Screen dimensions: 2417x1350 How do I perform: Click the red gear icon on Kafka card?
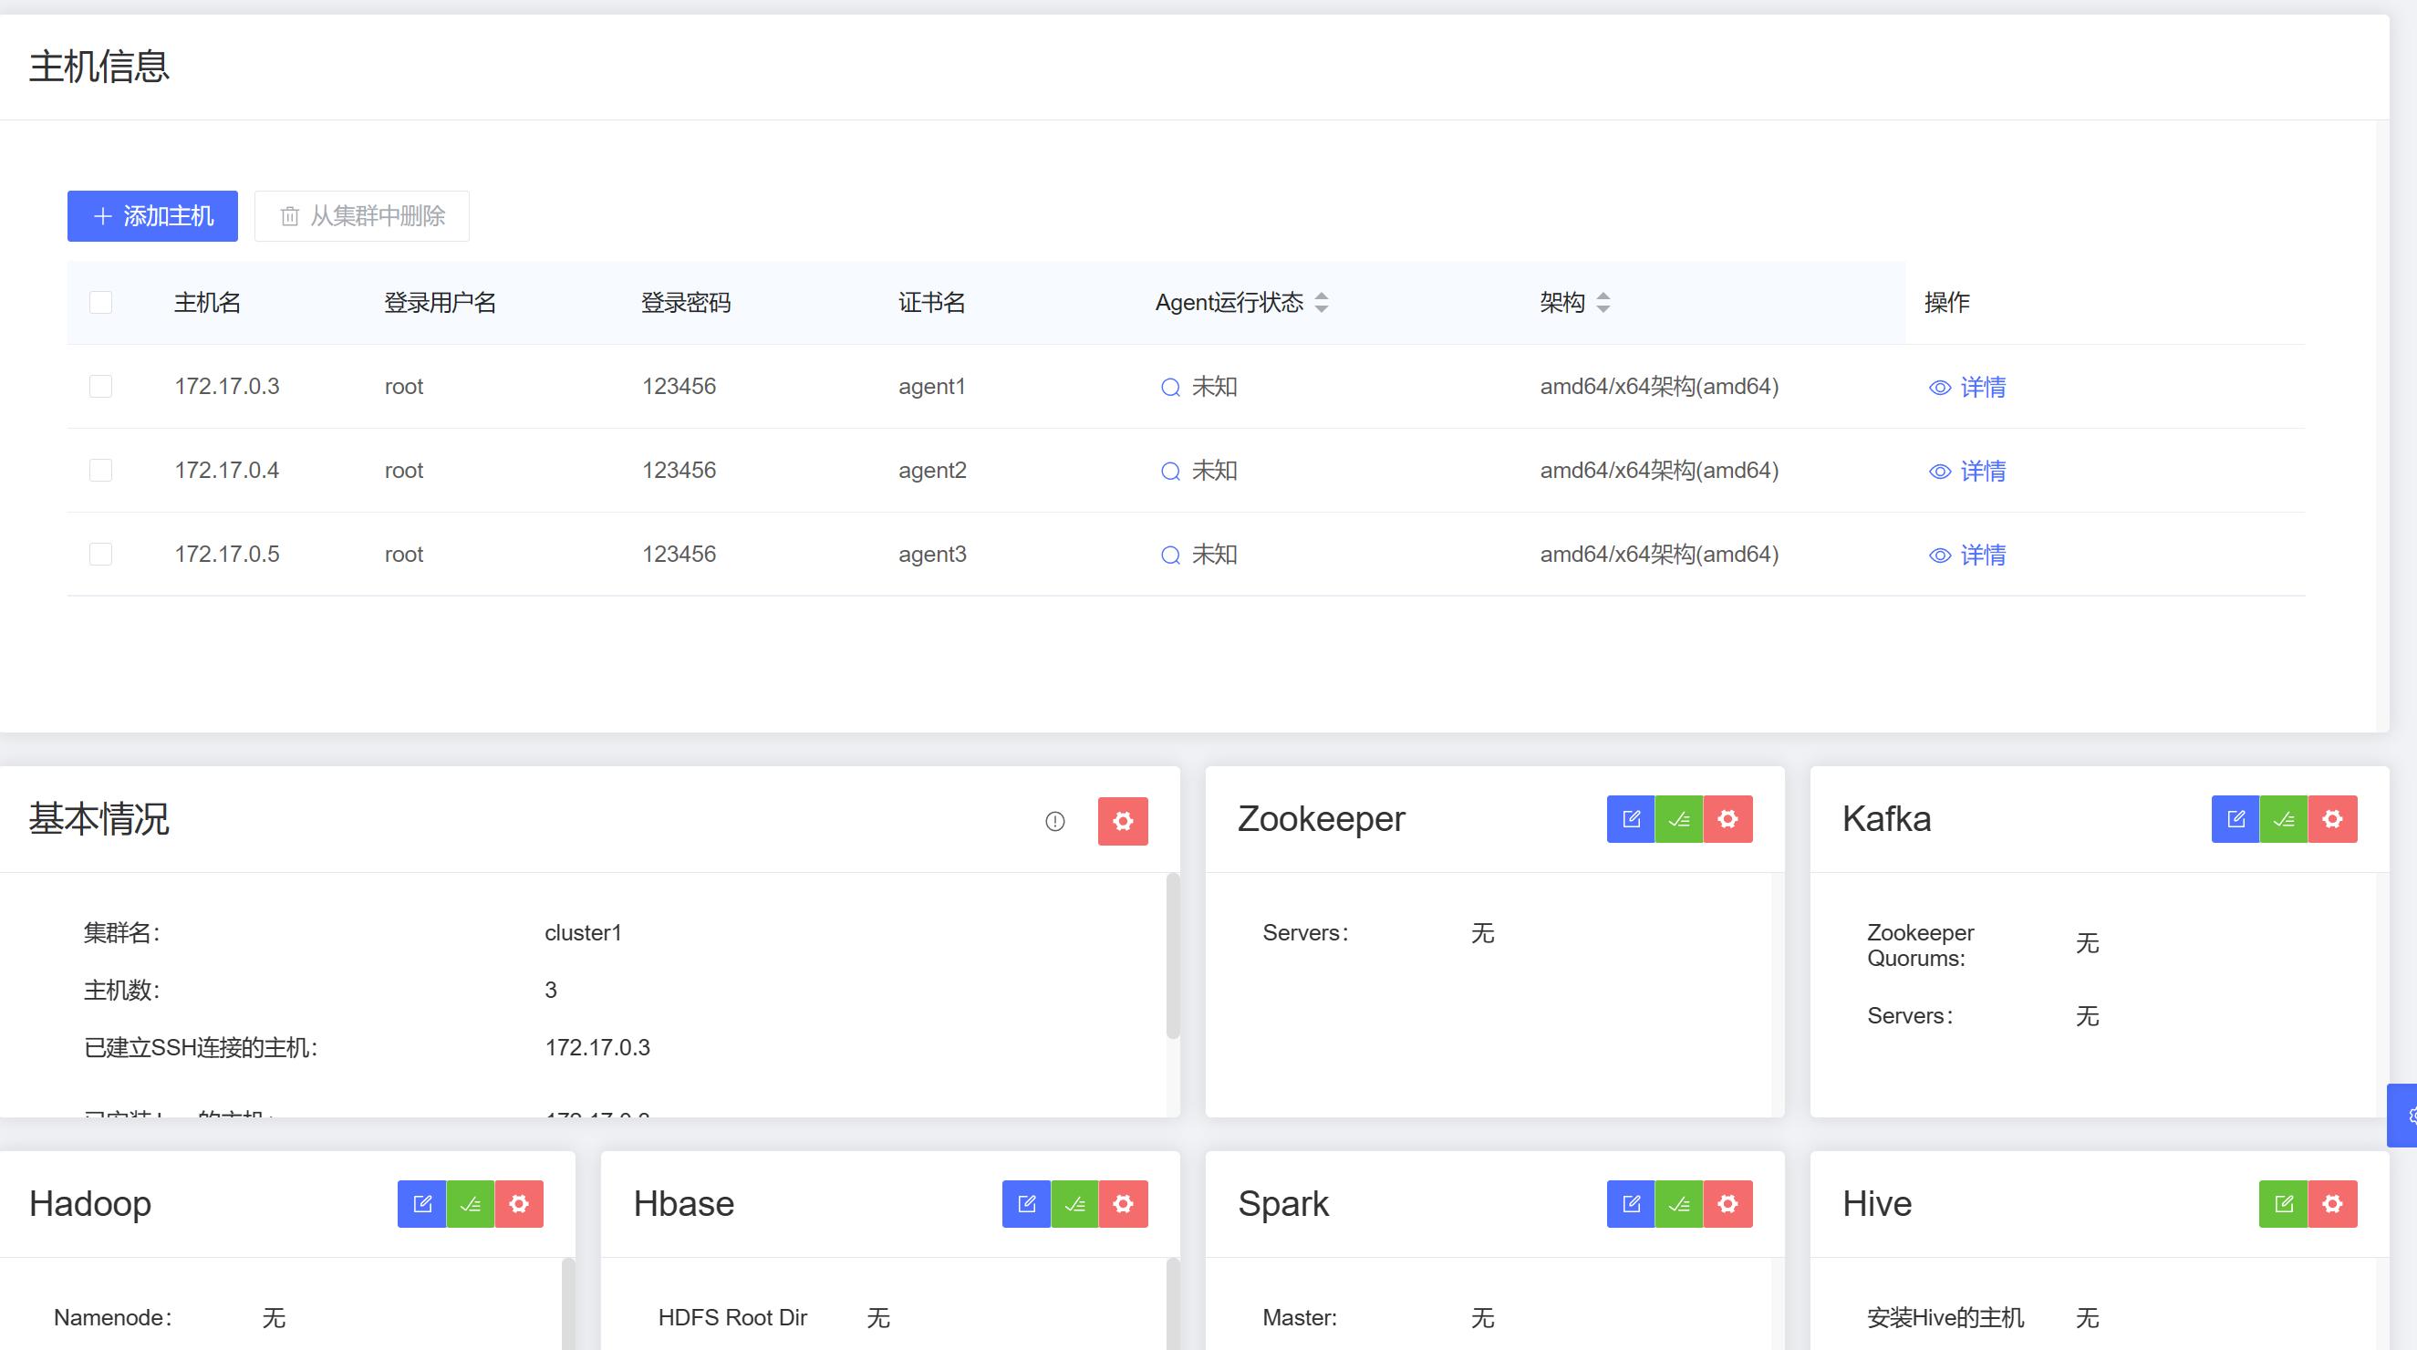[2332, 819]
